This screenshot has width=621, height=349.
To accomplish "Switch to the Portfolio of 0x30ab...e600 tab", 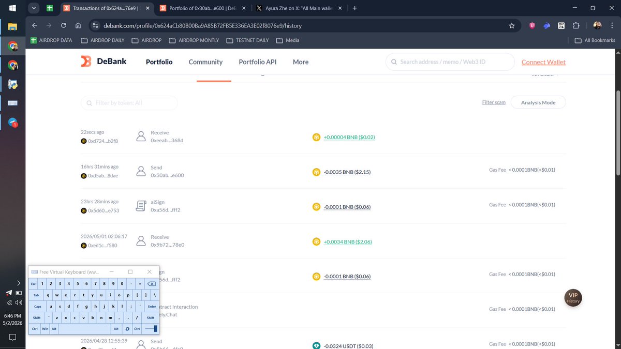I will tap(203, 8).
